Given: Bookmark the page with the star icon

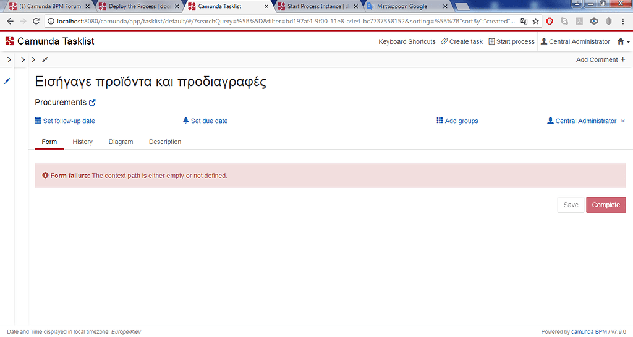Looking at the screenshot, I should 535,21.
